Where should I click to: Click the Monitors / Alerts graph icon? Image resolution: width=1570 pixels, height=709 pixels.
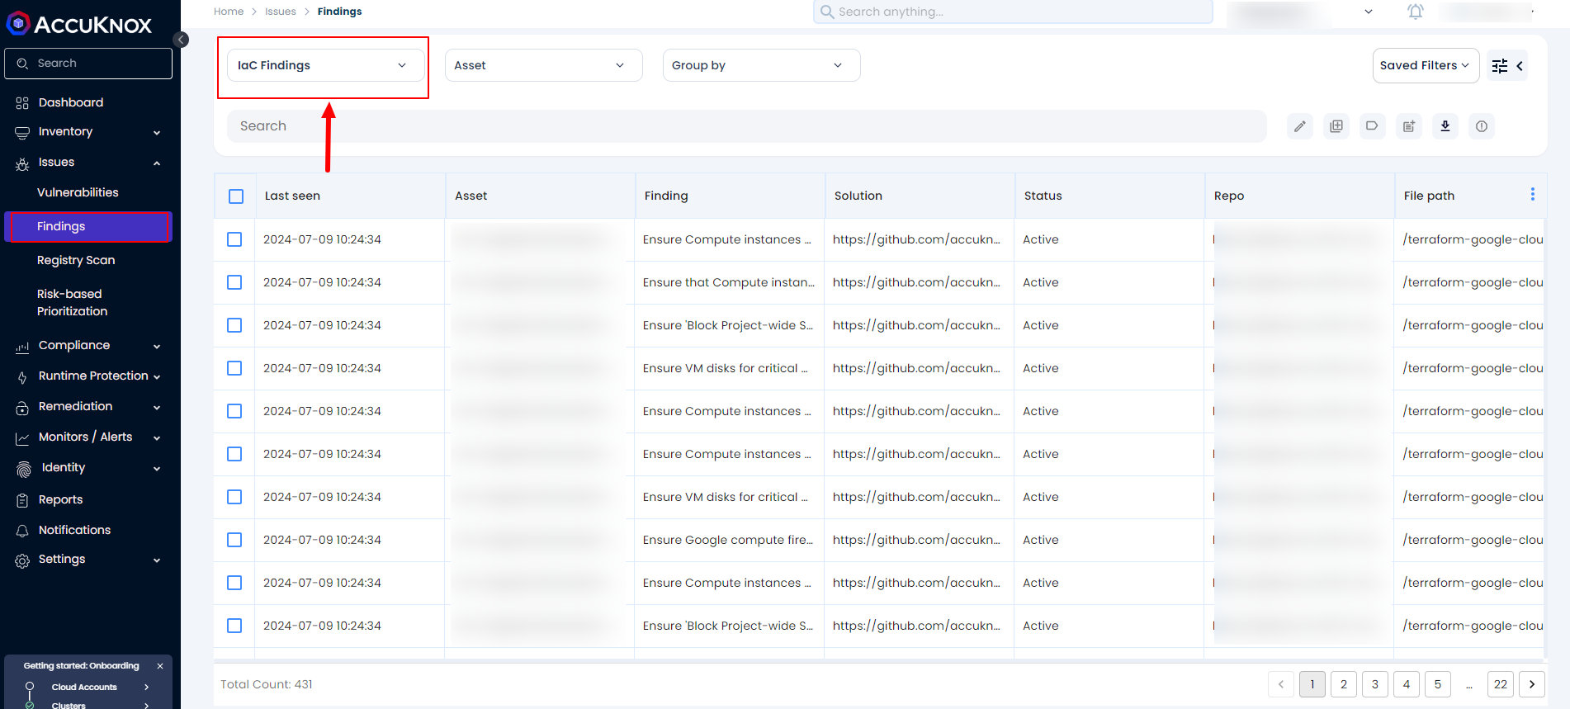[22, 438]
